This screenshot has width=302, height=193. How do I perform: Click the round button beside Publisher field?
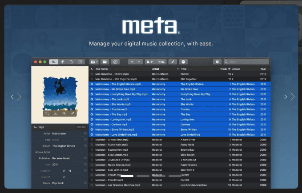85,158
